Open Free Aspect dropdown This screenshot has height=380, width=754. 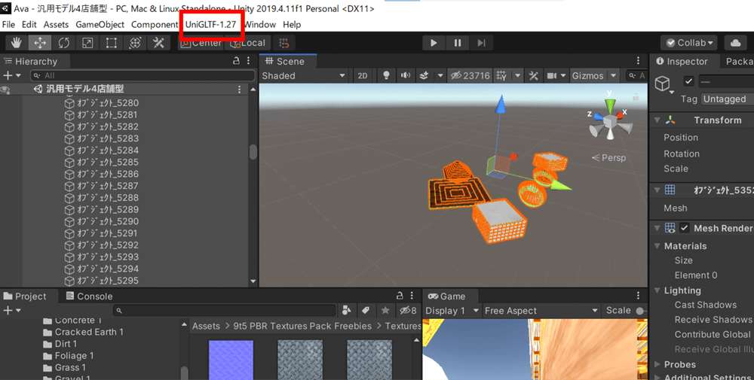pos(541,311)
